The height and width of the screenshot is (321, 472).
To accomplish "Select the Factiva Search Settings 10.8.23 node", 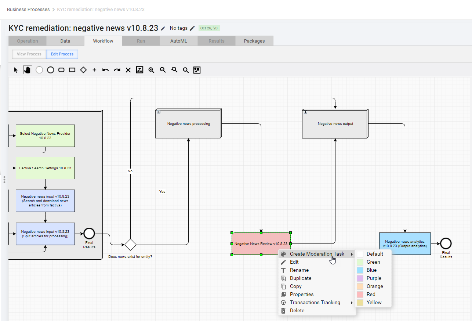I will (45, 168).
